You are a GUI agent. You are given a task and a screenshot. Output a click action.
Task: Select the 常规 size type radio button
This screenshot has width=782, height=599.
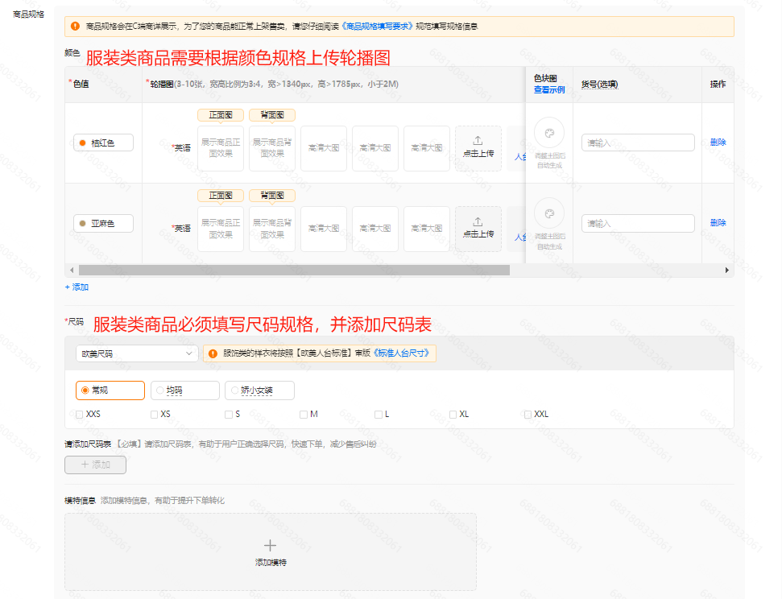tap(85, 390)
